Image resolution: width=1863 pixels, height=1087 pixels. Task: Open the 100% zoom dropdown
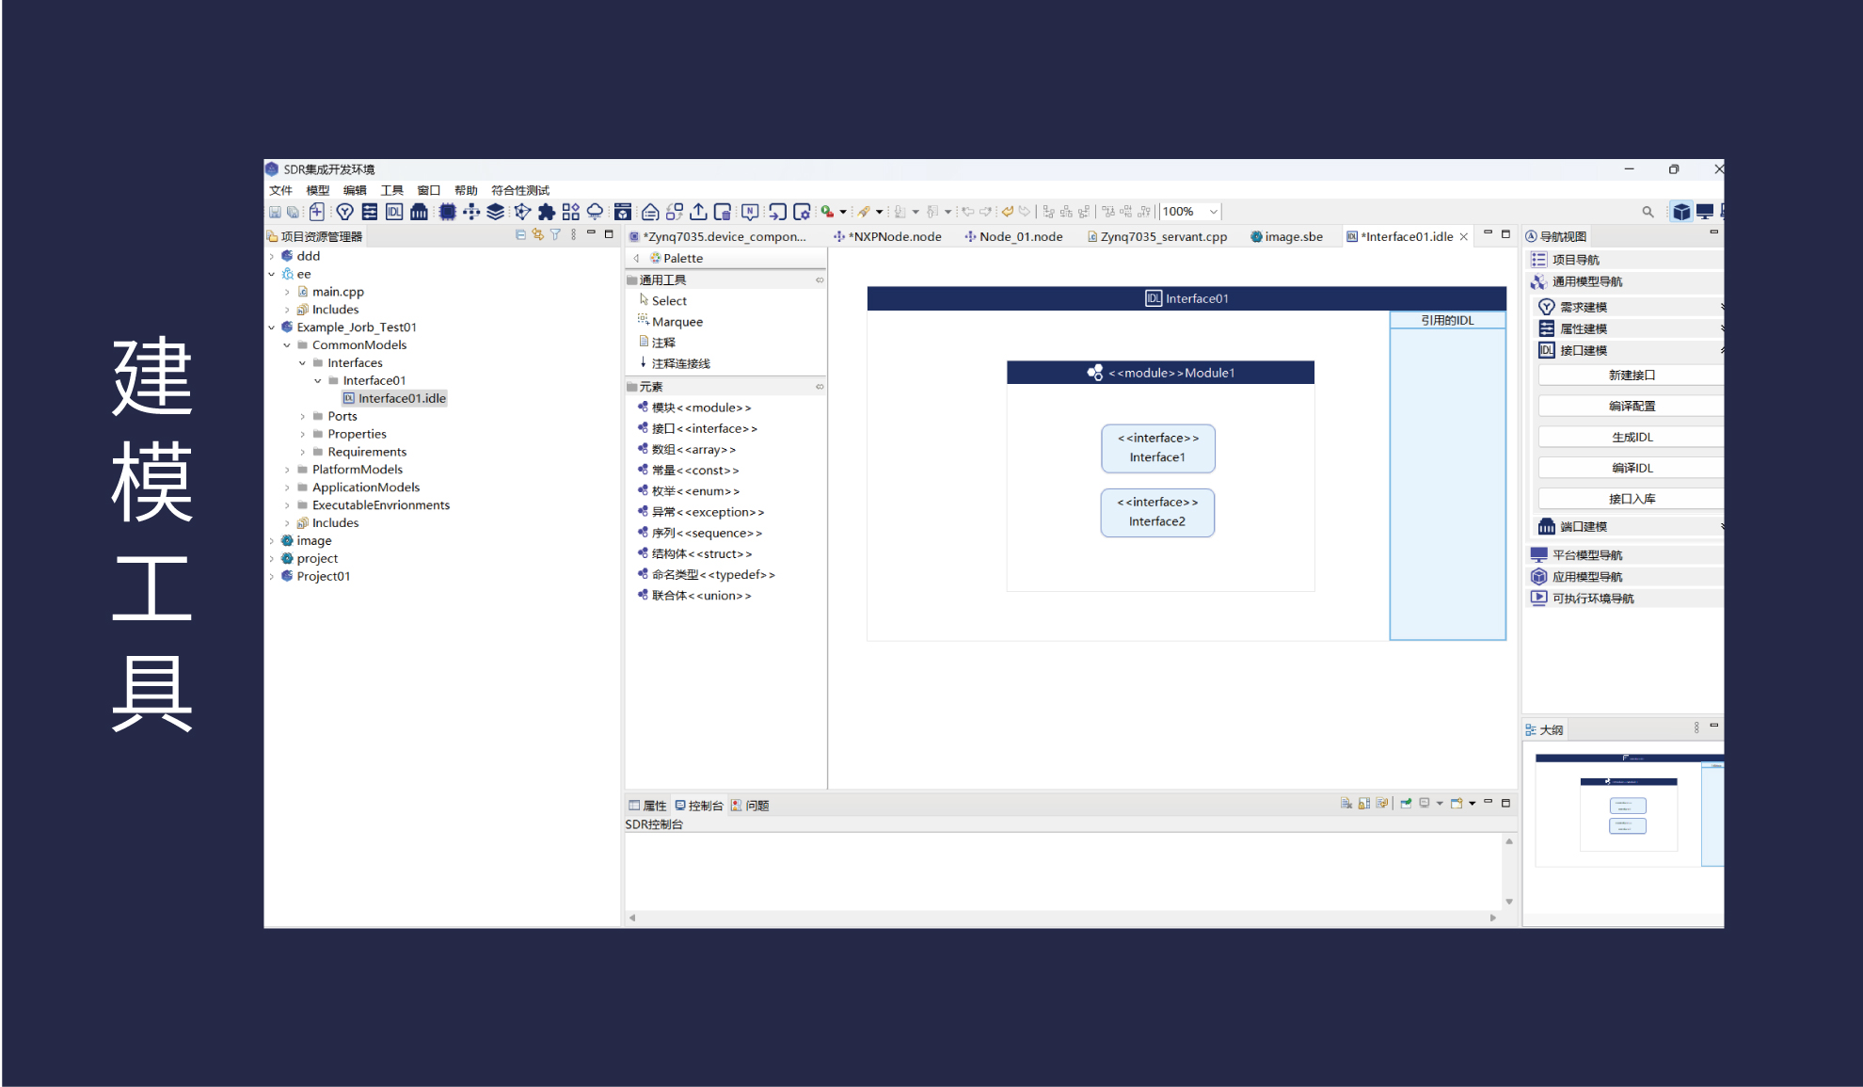[1214, 212]
